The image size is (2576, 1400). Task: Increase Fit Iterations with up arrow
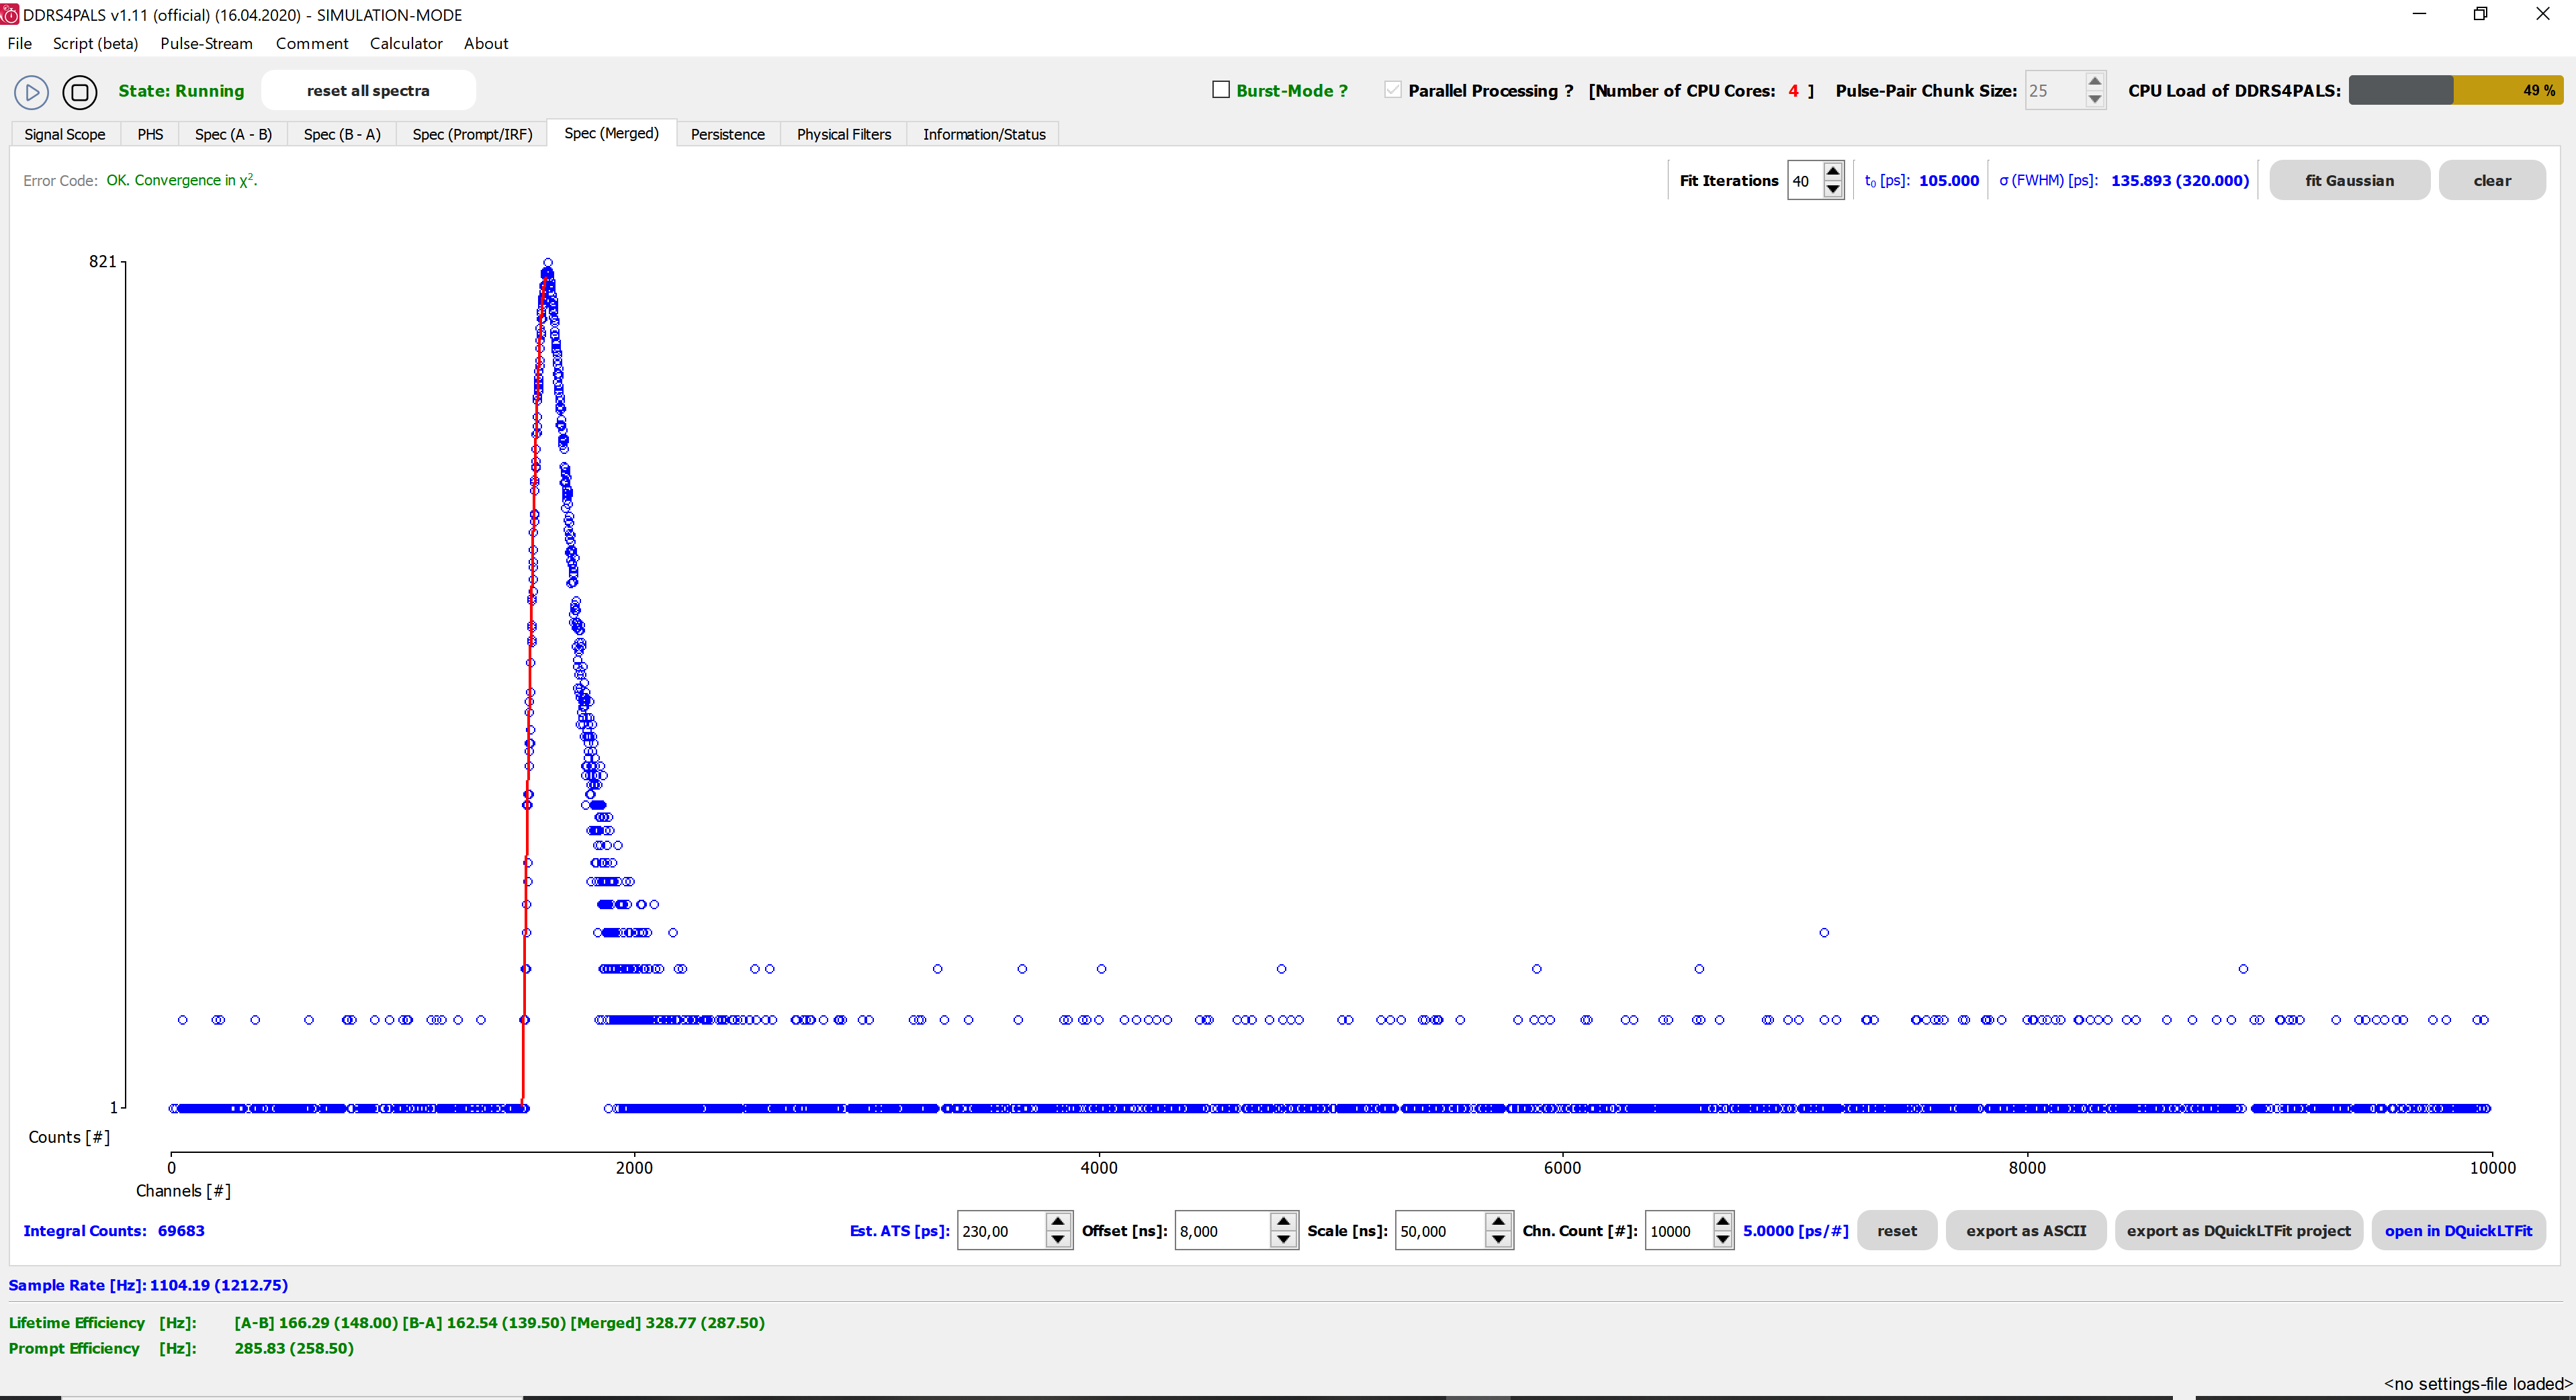pos(1833,172)
